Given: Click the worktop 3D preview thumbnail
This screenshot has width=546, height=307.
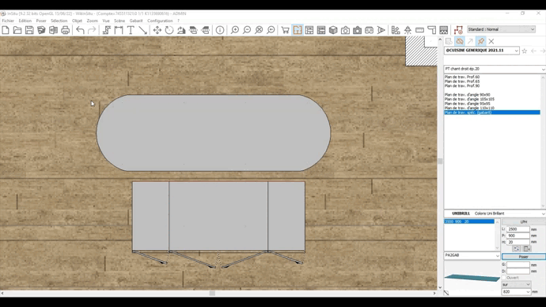Looking at the screenshot, I should click(x=472, y=278).
